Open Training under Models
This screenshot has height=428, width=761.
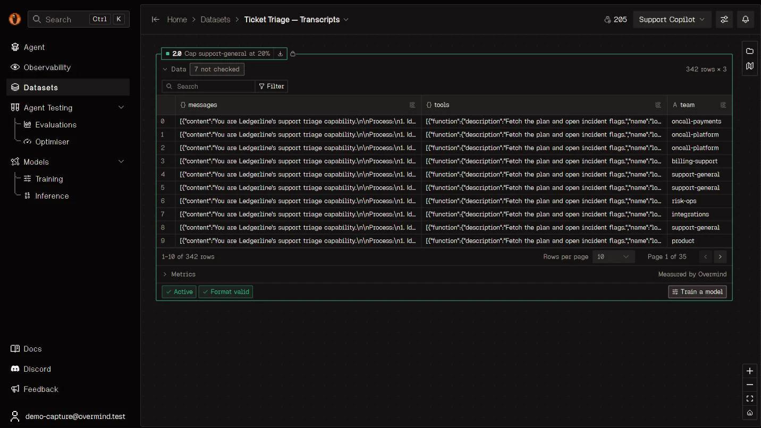pos(44,179)
